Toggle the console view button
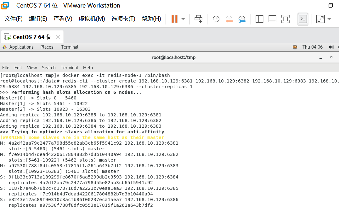The image size is (339, 208). pos(303,19)
